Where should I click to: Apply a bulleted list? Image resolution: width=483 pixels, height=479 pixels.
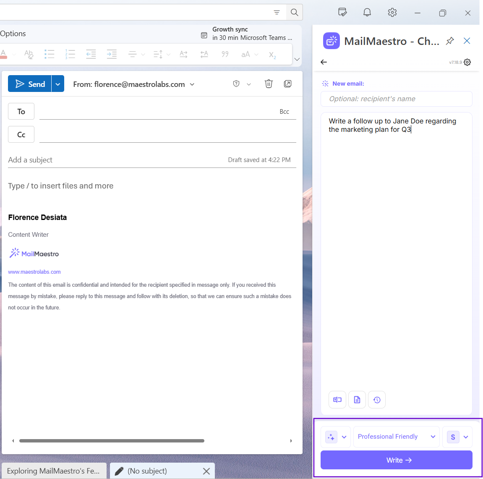pyautogui.click(x=49, y=54)
